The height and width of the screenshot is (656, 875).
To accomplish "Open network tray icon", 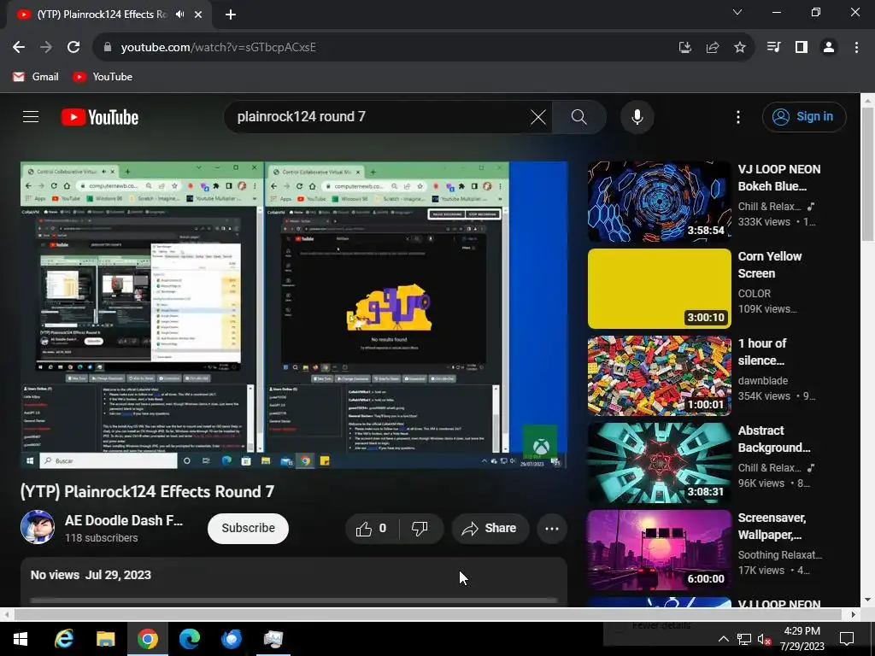I will pos(744,639).
